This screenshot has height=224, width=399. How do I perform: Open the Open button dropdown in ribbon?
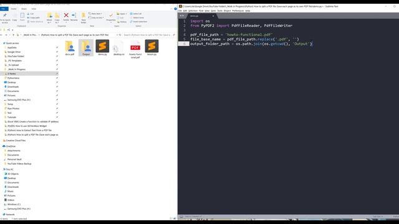(x=122, y=14)
